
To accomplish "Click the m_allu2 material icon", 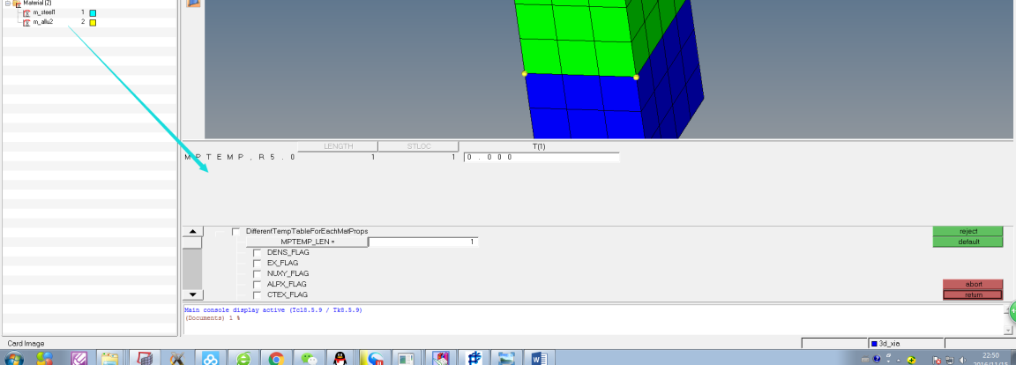I will [x=26, y=22].
